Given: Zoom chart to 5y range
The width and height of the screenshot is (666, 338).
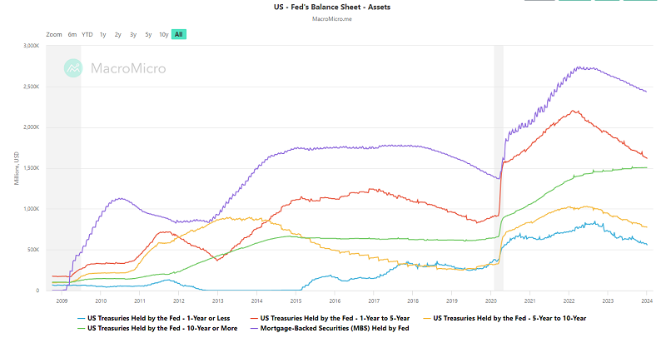Looking at the screenshot, I should pyautogui.click(x=148, y=34).
